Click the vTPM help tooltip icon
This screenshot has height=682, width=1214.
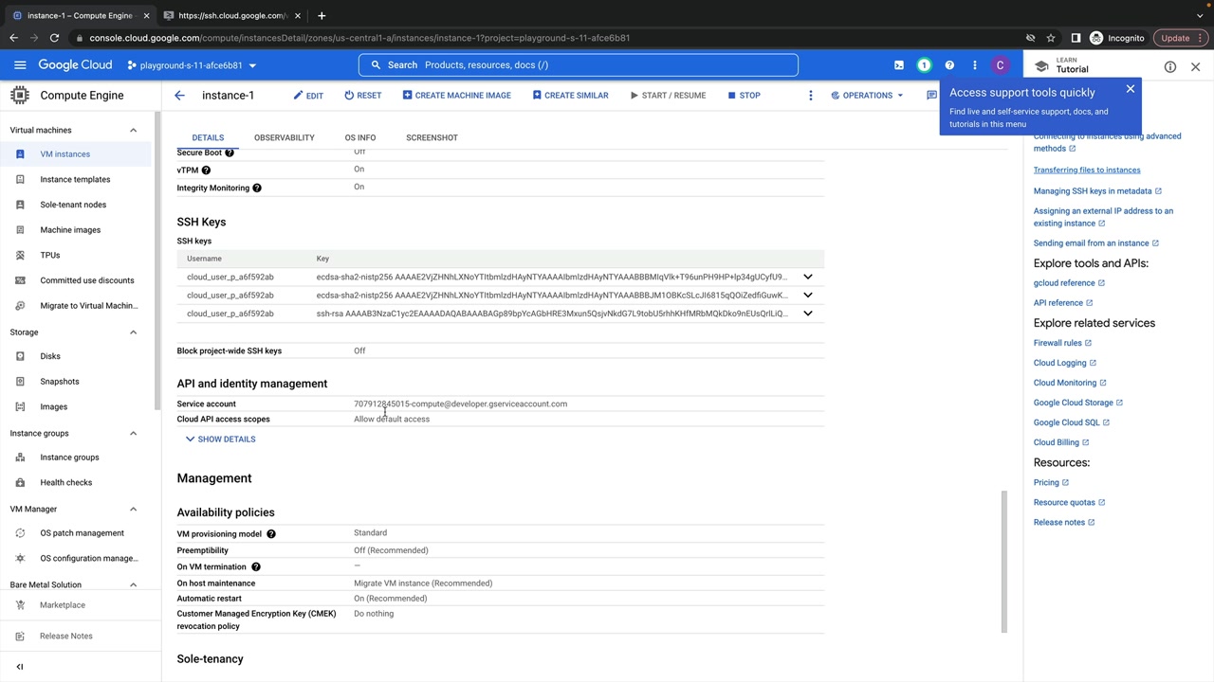point(206,170)
